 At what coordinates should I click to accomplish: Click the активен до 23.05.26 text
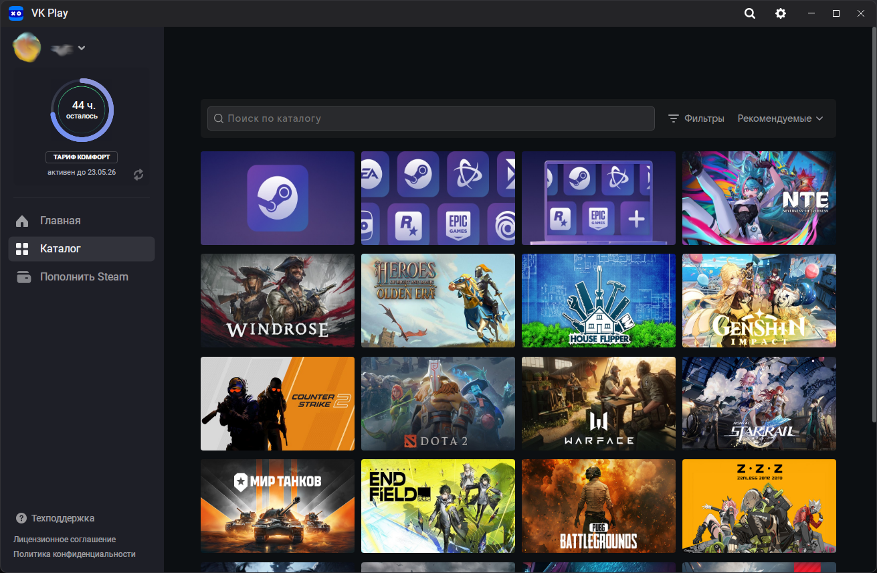82,173
